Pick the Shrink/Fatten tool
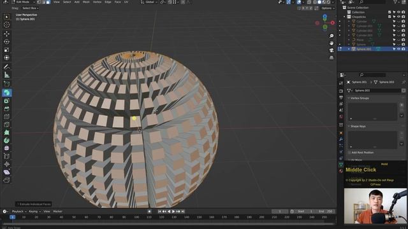The image size is (408, 229). click(x=7, y=164)
